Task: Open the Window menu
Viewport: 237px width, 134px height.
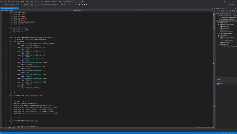Action: (x=55, y=2)
